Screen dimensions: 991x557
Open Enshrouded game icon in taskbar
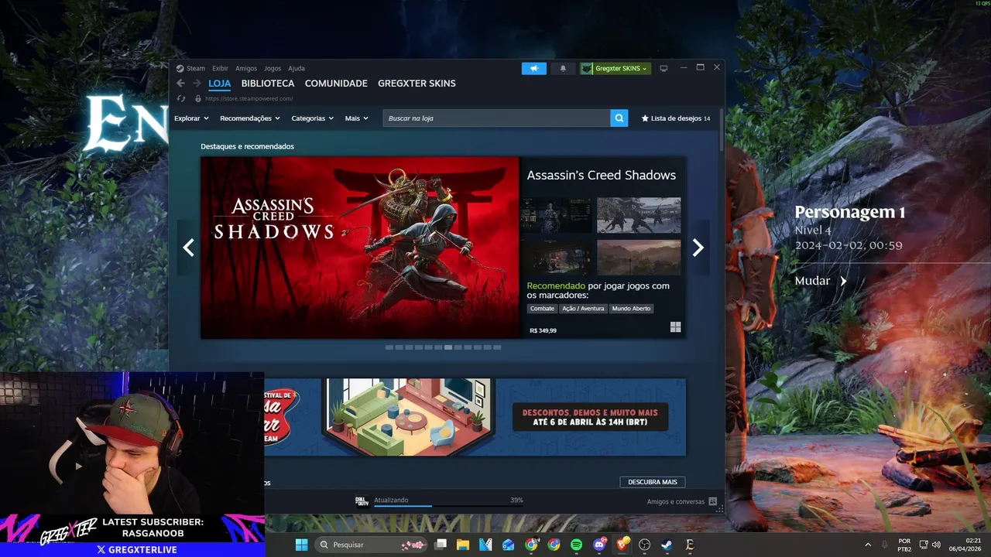pyautogui.click(x=689, y=545)
